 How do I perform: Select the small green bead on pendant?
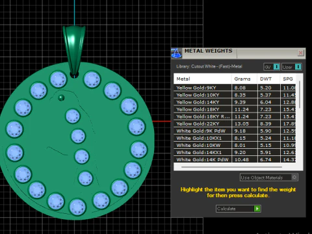tap(61, 98)
